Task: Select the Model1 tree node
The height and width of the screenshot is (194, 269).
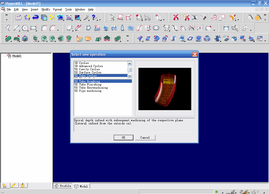Action: (x=17, y=56)
